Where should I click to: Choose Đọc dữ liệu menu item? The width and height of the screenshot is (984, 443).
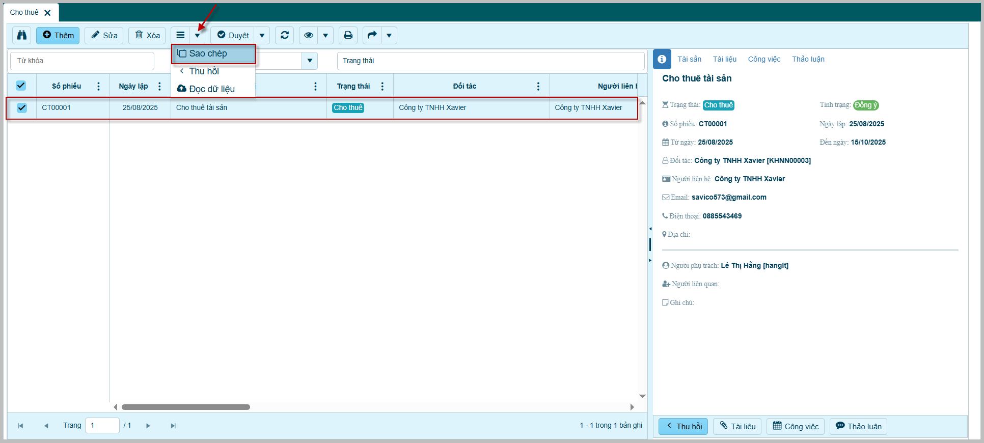pos(212,89)
